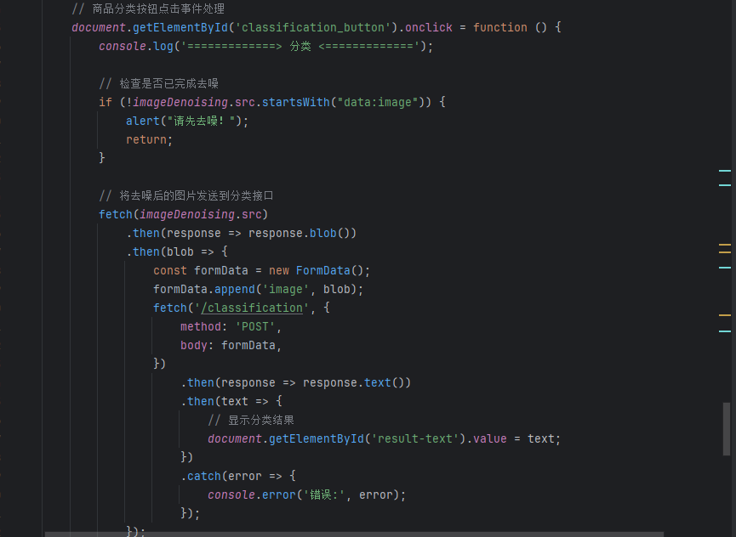Click 'response.blob()' blob method
Image resolution: width=736 pixels, height=537 pixels.
point(323,233)
